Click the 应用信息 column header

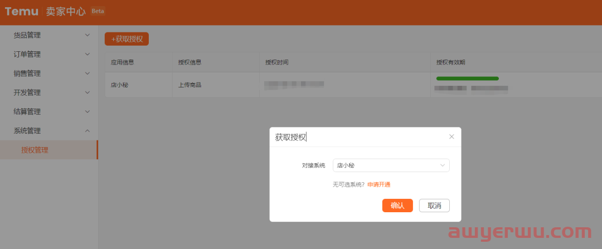pyautogui.click(x=123, y=62)
